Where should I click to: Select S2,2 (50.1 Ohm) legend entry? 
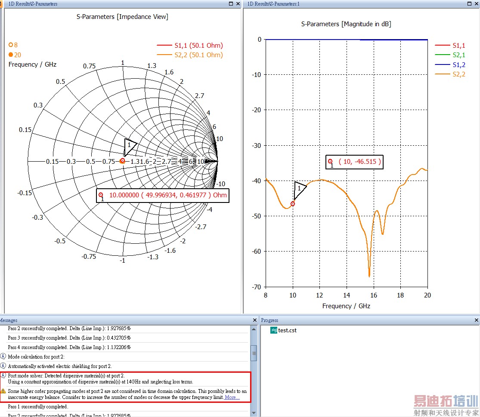click(190, 55)
